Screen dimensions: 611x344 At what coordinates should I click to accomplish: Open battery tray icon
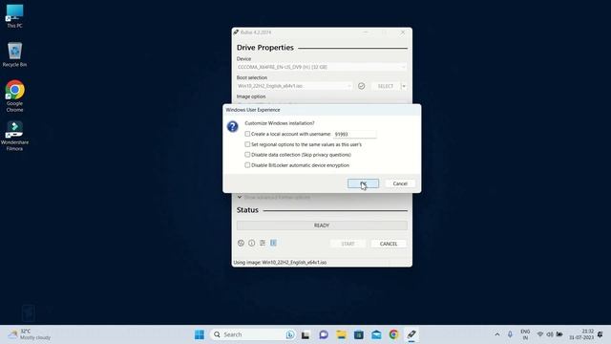click(x=559, y=334)
